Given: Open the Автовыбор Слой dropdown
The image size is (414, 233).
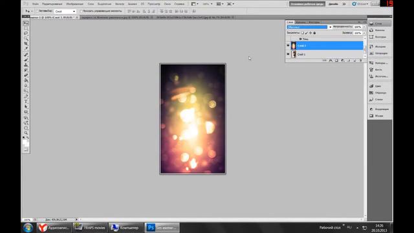Looking at the screenshot, I should coord(65,12).
